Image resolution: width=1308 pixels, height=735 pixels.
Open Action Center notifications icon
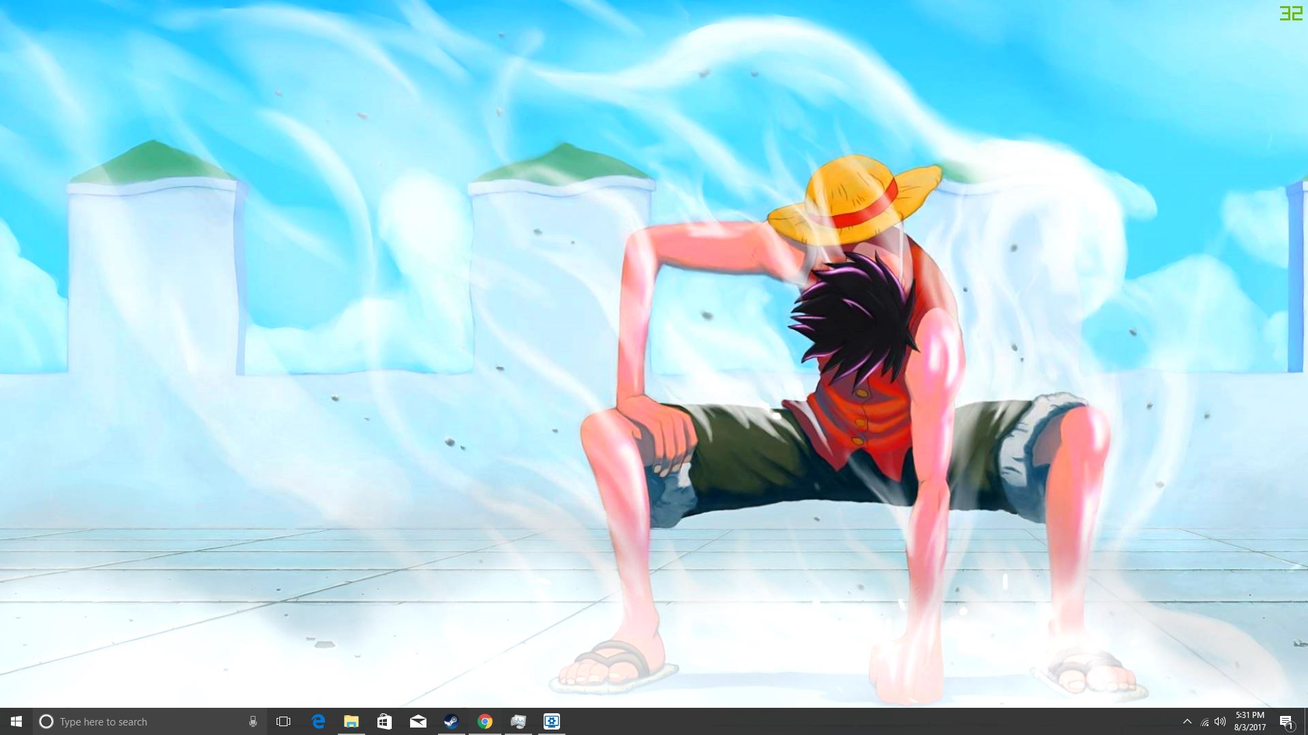(x=1286, y=721)
